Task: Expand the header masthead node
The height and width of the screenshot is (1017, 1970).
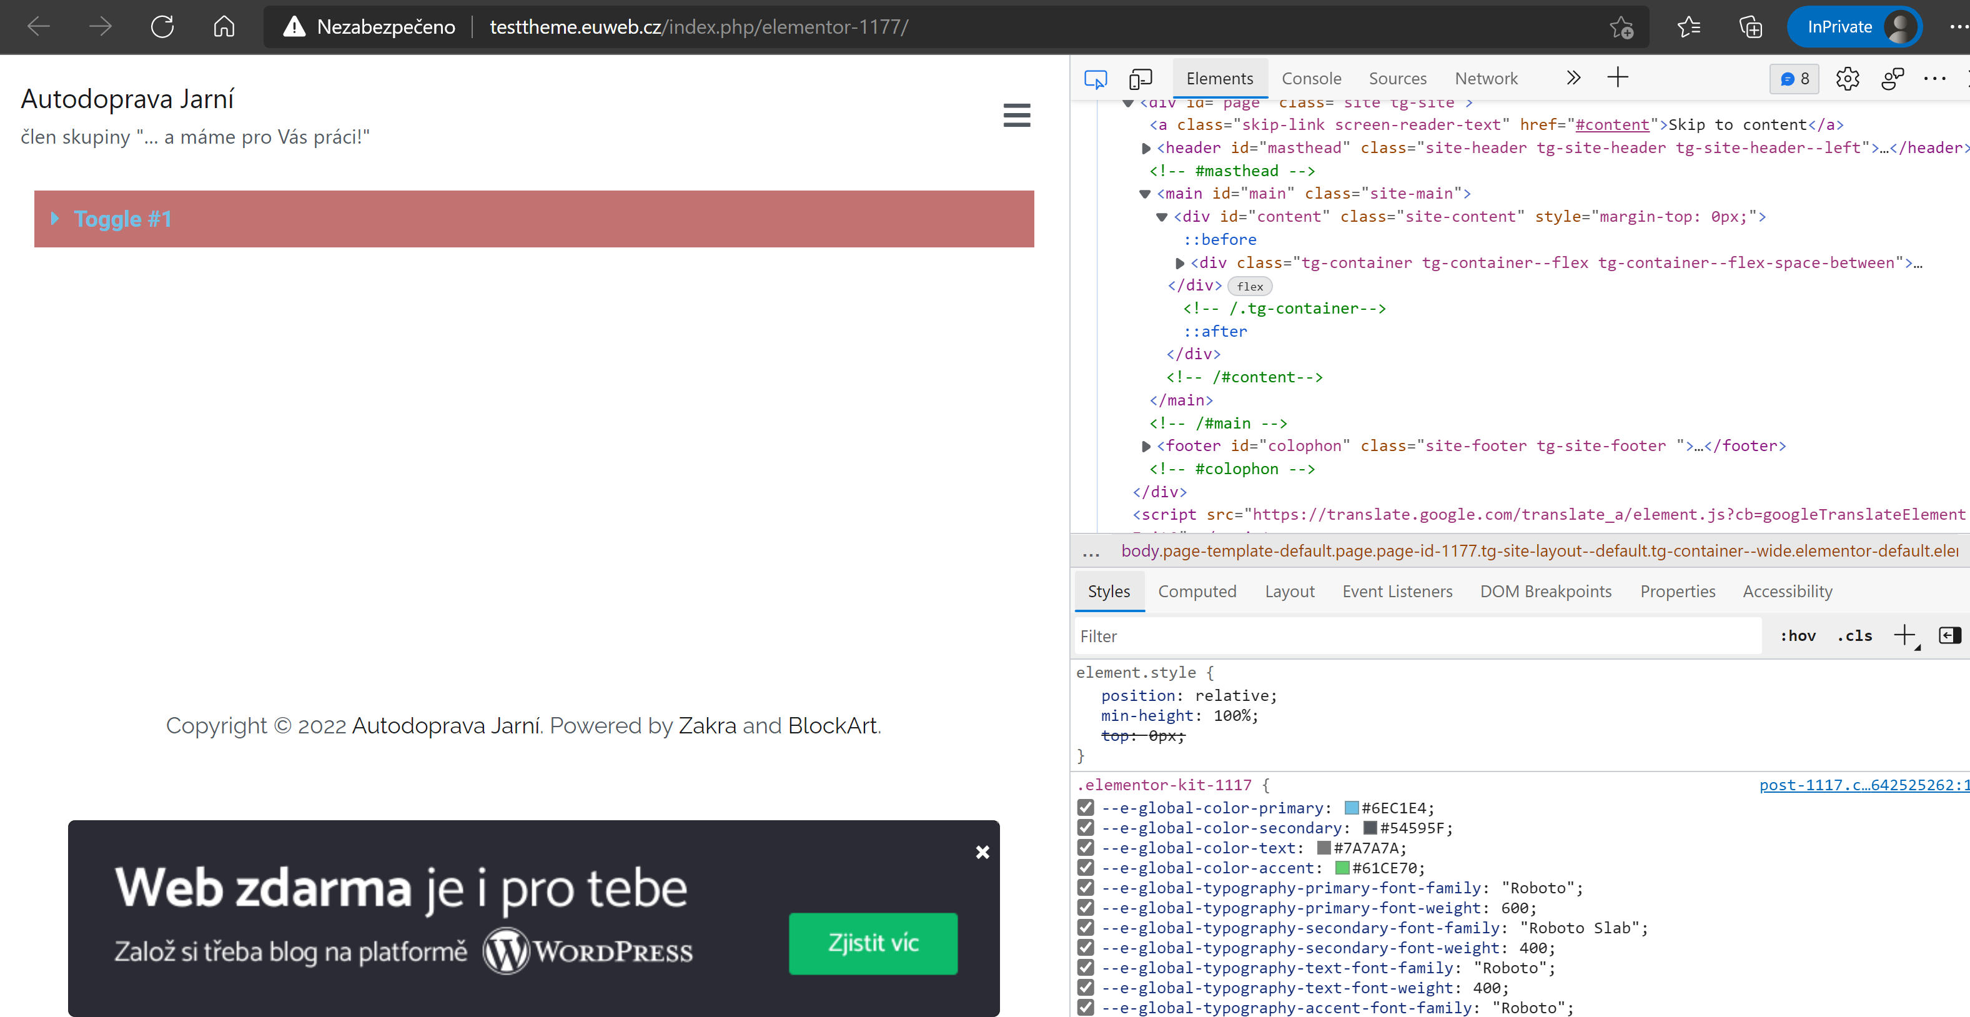Action: coord(1146,148)
